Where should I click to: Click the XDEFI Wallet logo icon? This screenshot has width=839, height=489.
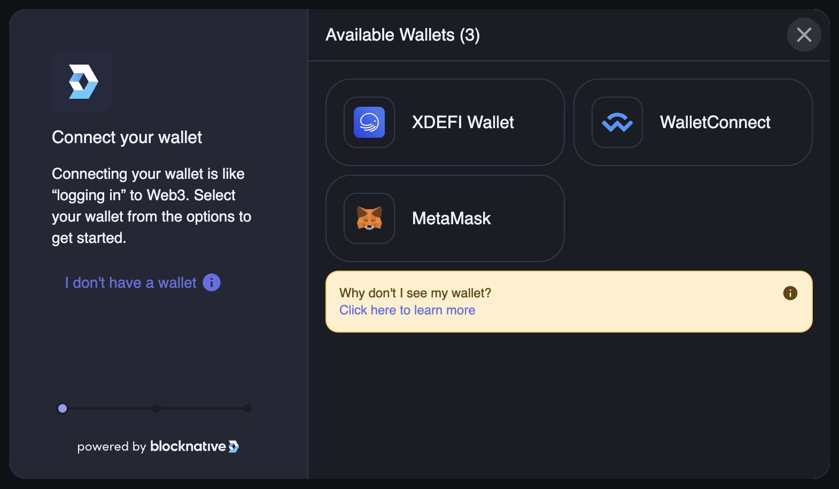(369, 122)
